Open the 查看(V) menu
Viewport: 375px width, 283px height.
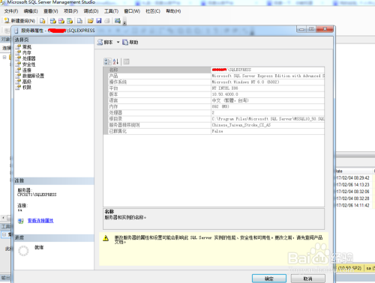51,11
